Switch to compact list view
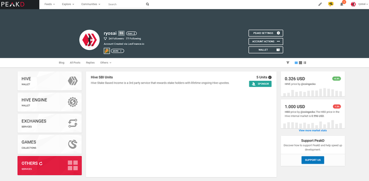 click(305, 63)
